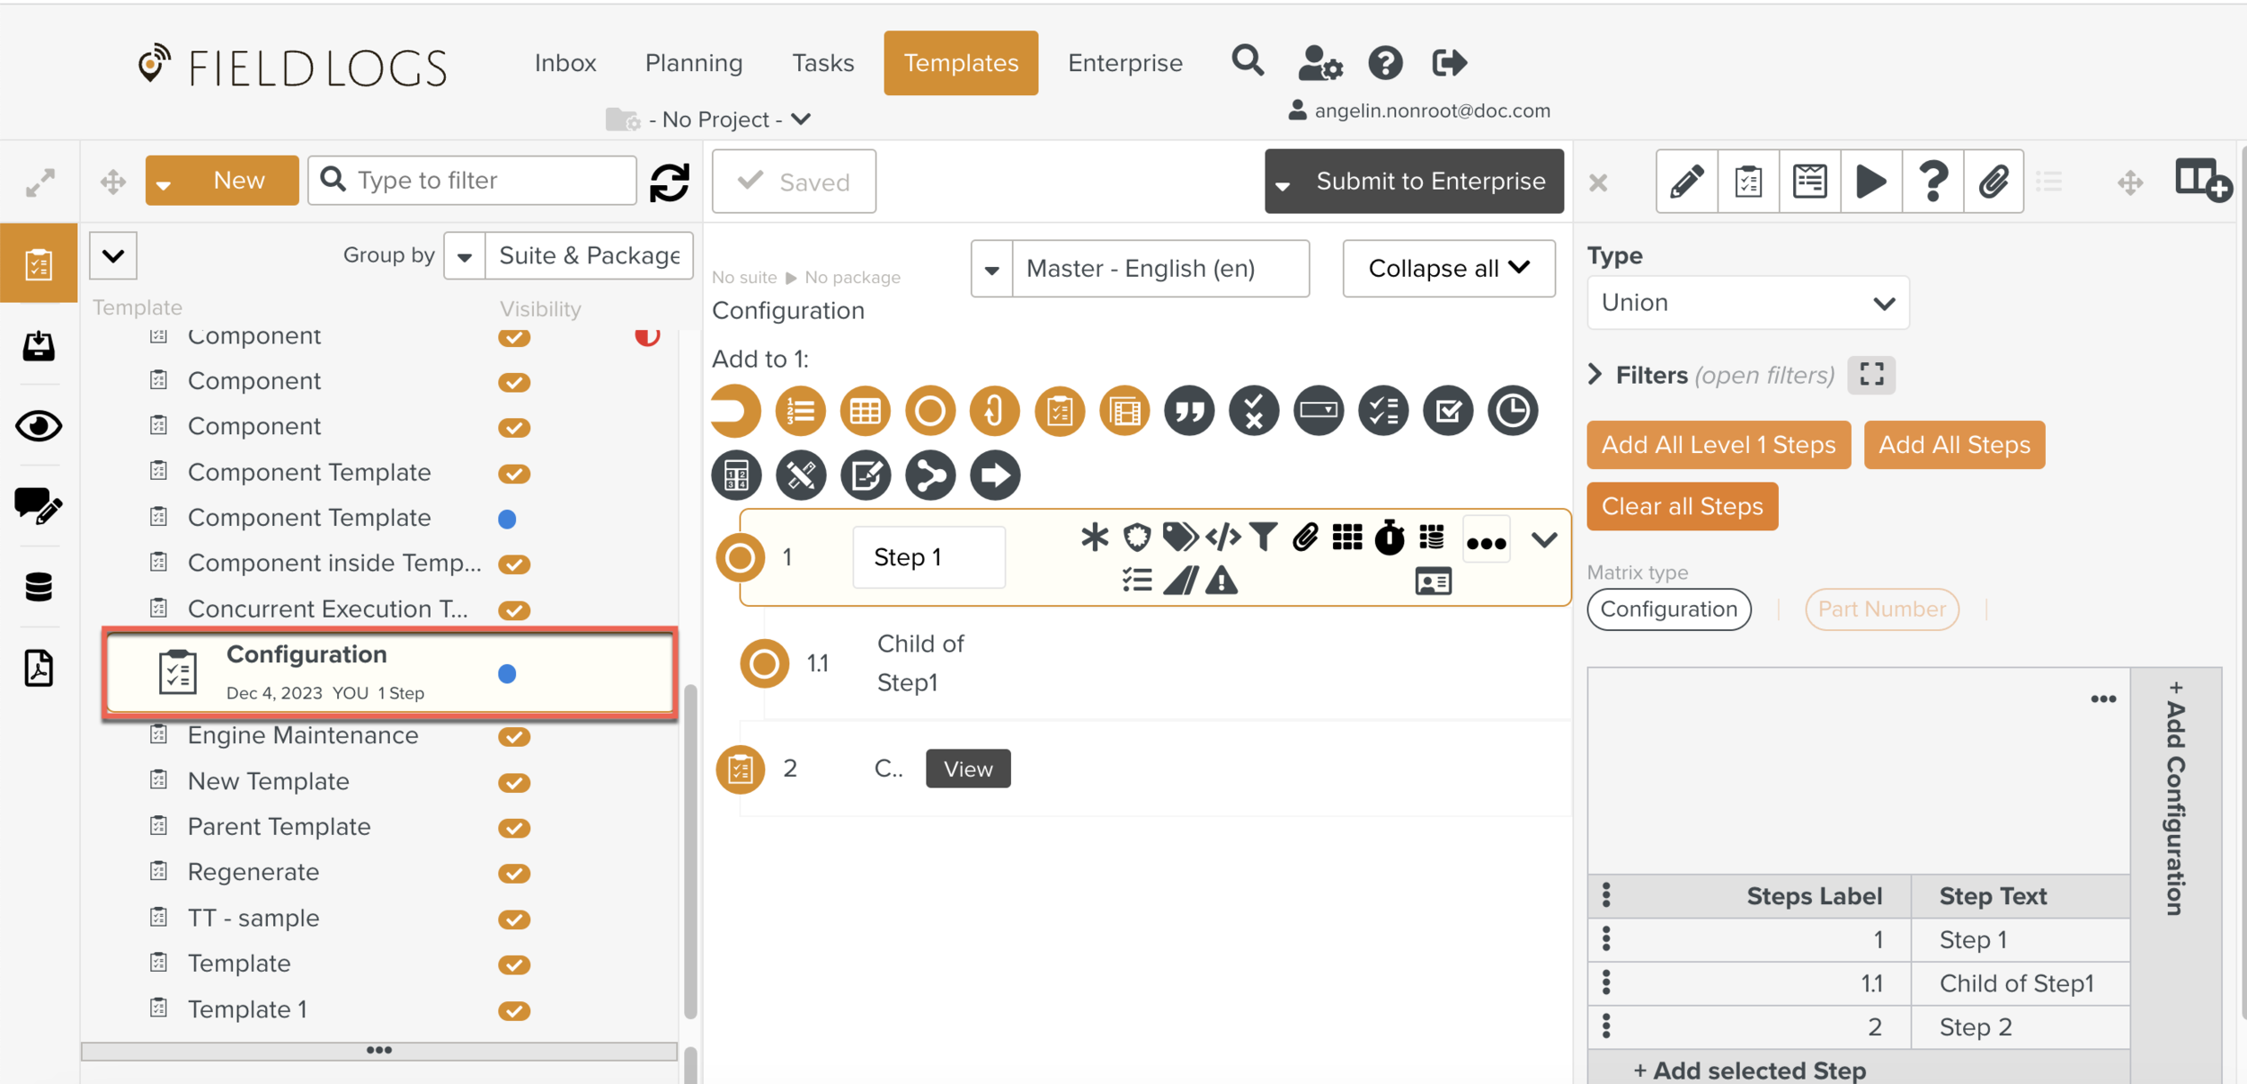Add a table step type
This screenshot has width=2247, height=1084.
pos(865,411)
